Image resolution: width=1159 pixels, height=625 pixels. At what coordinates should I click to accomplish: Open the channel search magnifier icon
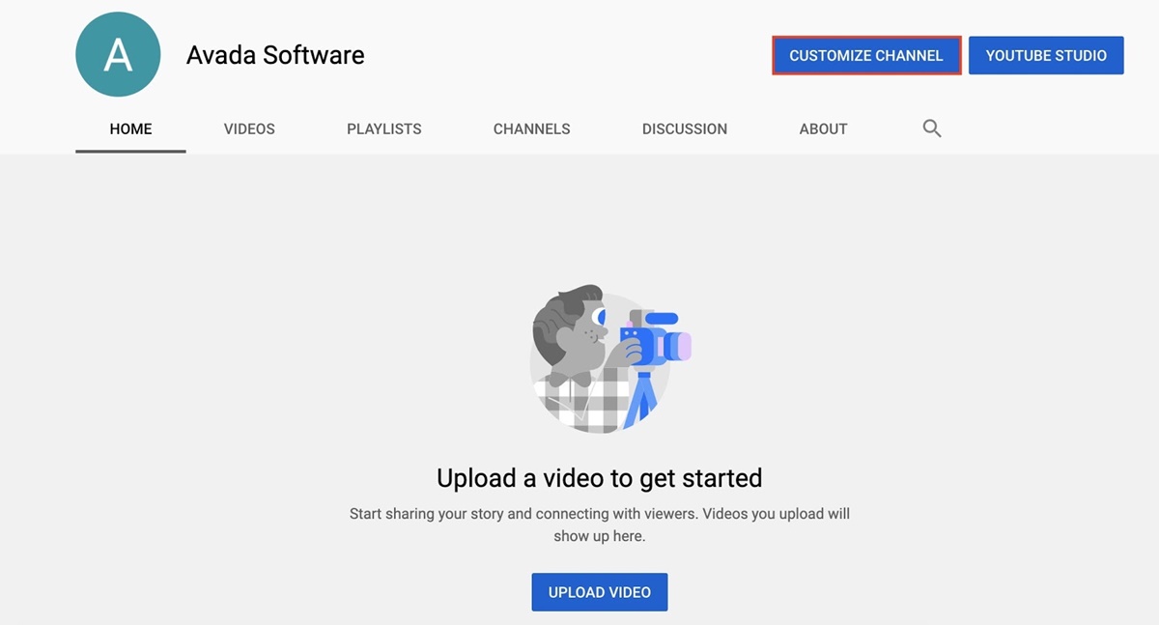tap(931, 128)
